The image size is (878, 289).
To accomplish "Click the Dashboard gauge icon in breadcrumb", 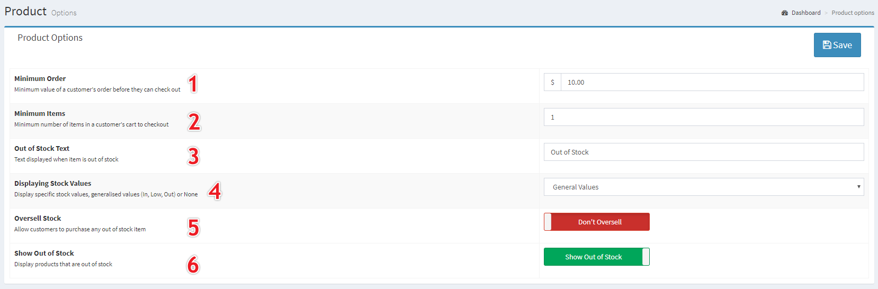I will click(785, 13).
